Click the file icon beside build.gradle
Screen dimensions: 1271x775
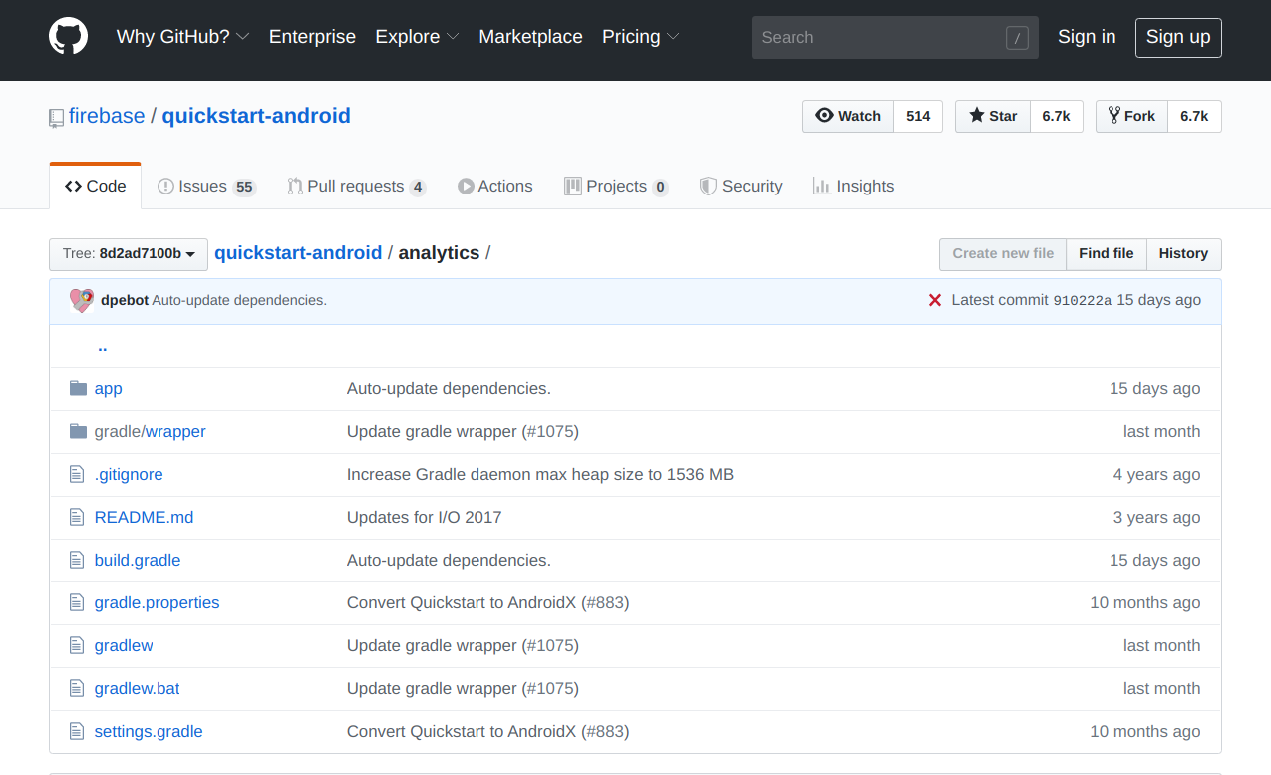point(77,560)
